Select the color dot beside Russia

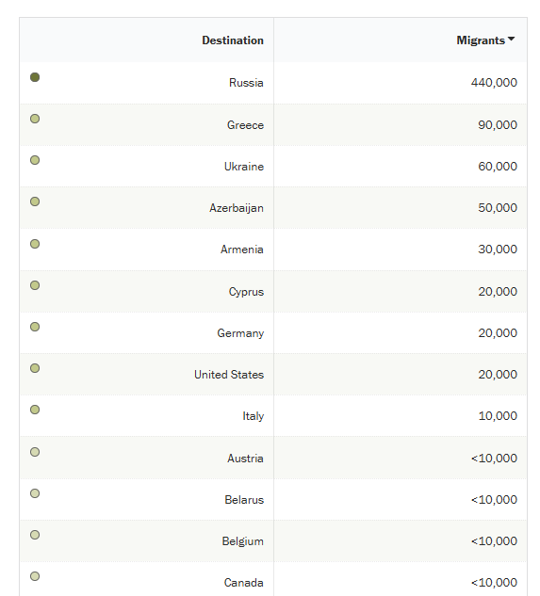[x=35, y=77]
